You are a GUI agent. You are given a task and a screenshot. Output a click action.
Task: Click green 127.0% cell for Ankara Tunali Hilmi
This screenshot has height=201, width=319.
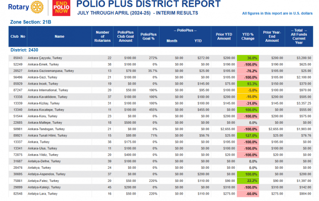pos(248,136)
